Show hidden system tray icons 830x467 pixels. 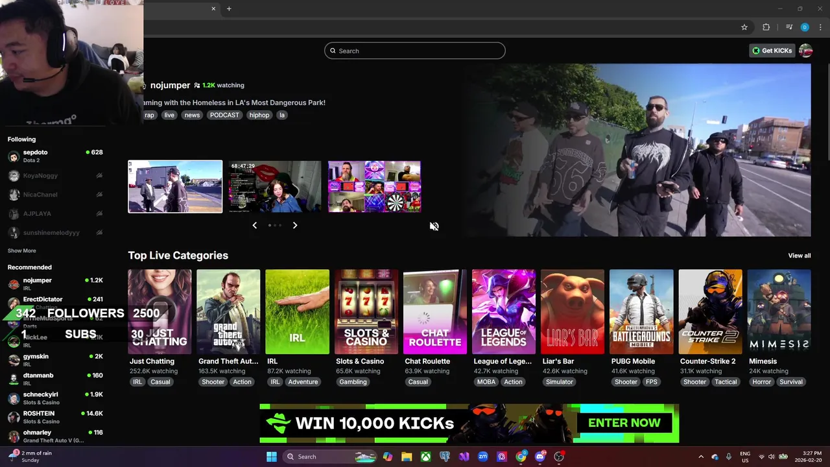tap(701, 457)
